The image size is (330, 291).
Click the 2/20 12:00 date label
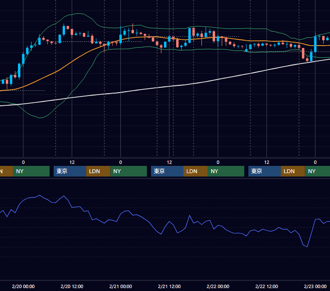click(72, 286)
